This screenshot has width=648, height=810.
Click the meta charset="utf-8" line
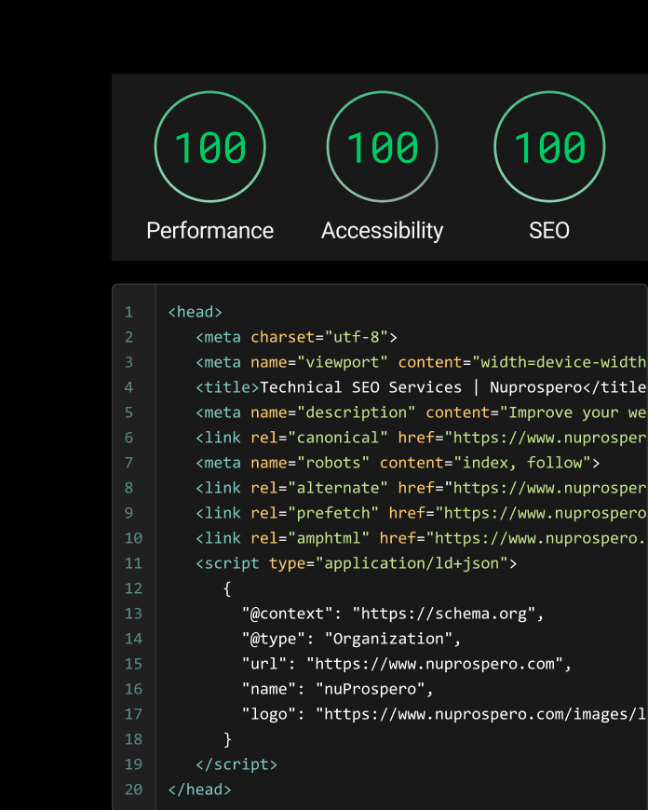coord(296,337)
